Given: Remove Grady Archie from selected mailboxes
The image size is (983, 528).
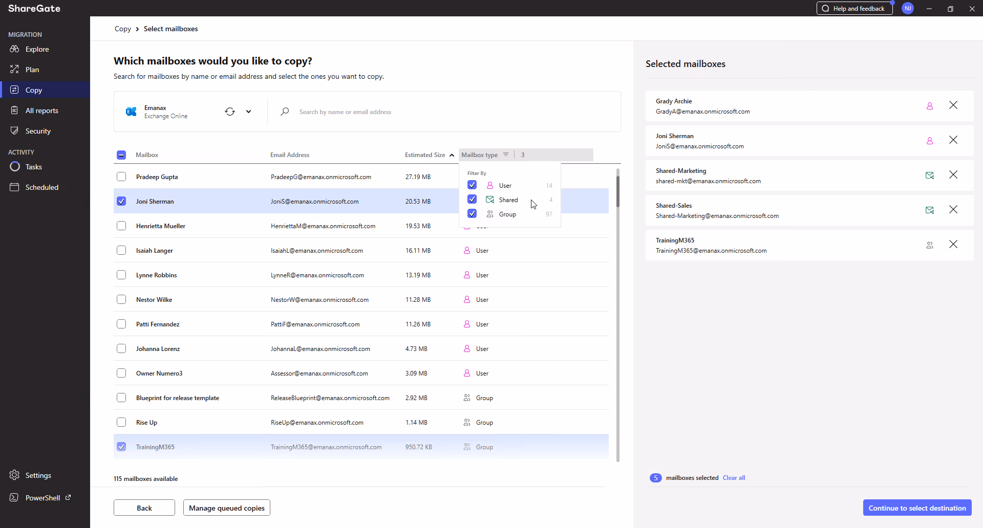Looking at the screenshot, I should (x=953, y=105).
